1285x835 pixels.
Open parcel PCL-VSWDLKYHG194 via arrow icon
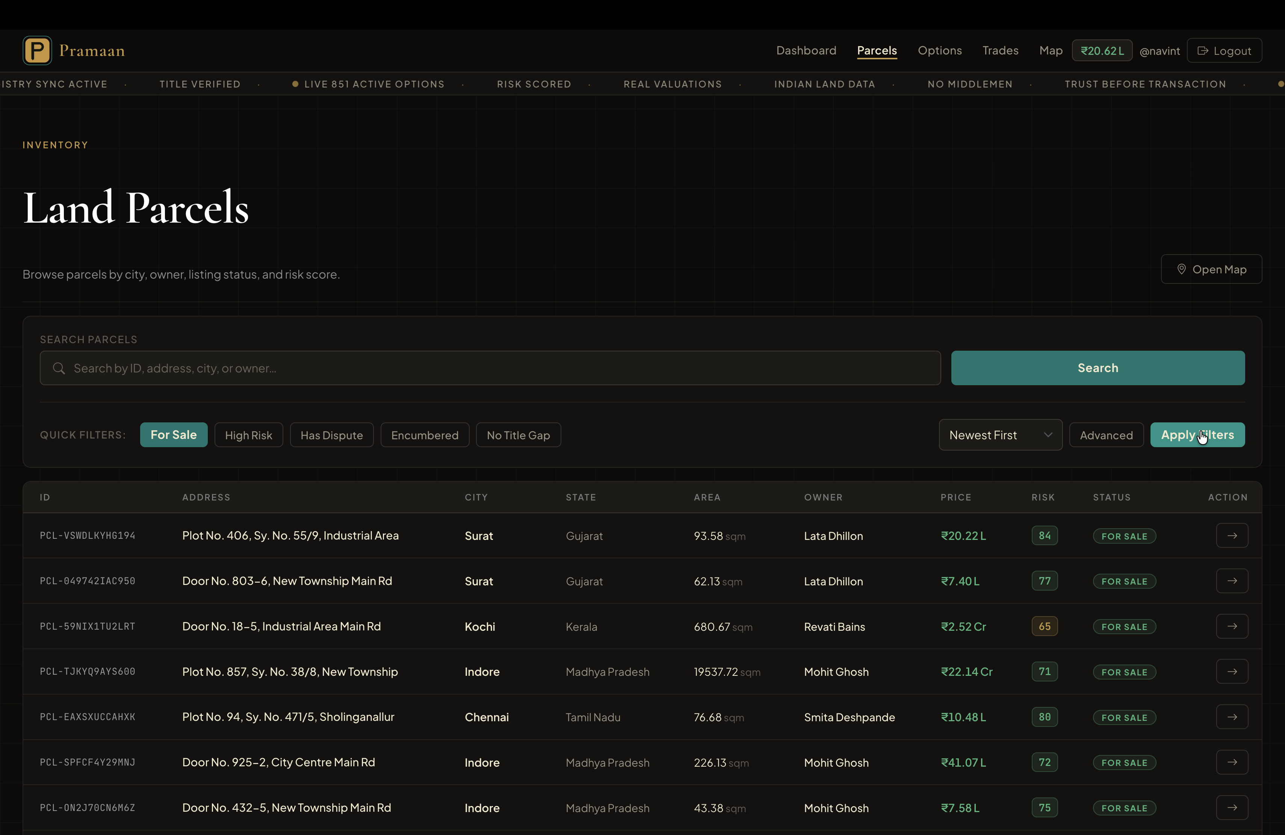pos(1232,536)
